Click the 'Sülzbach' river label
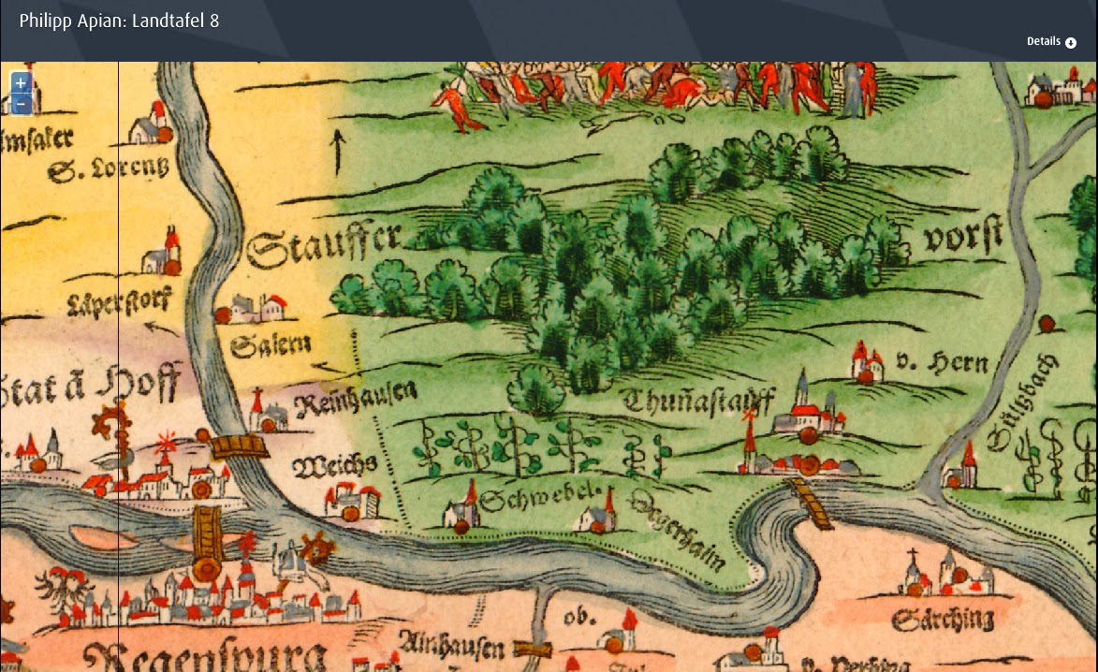Screen dimensions: 1098x672 tap(1021, 402)
